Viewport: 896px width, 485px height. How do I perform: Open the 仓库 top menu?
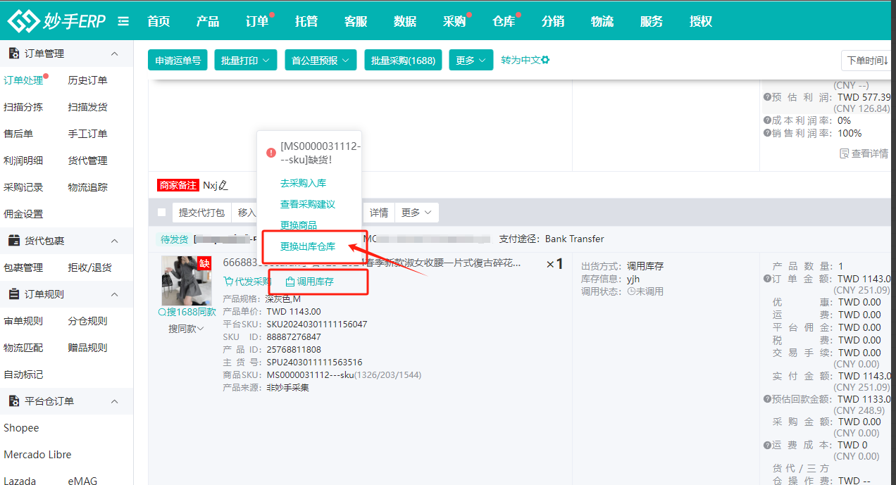pos(504,21)
